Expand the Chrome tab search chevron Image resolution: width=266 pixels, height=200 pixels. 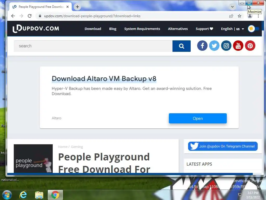[232, 7]
